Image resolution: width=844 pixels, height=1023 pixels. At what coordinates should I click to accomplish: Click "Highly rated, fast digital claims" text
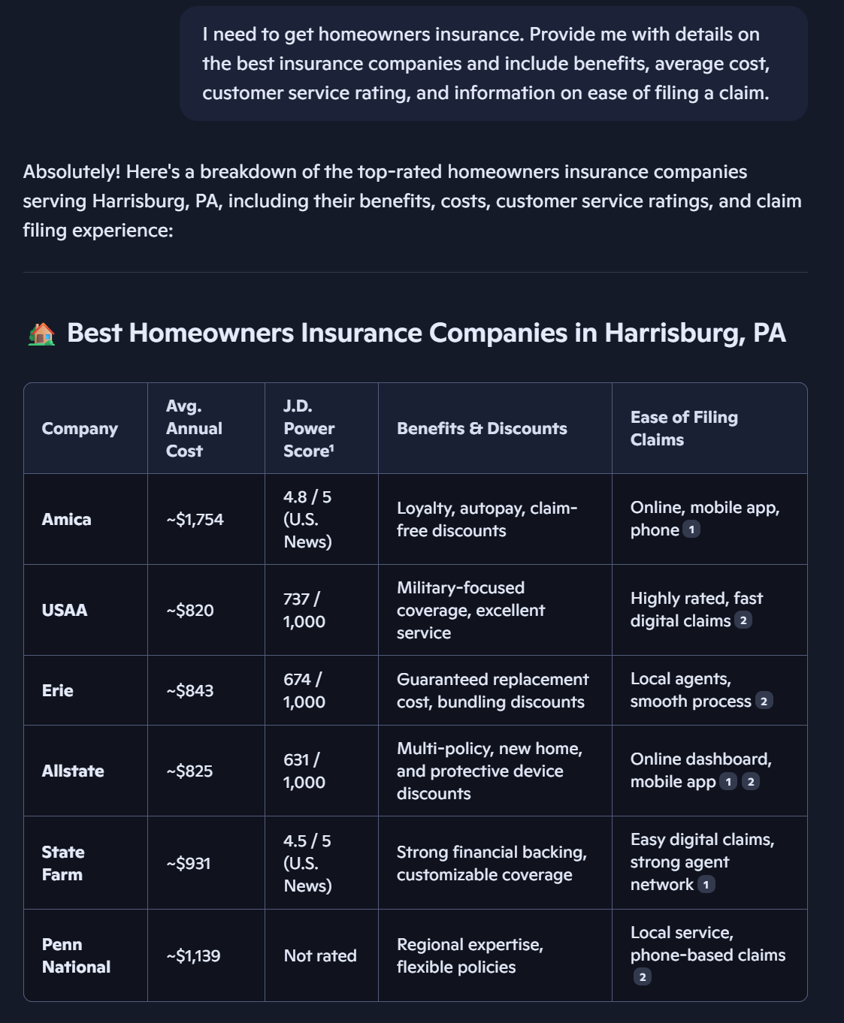pyautogui.click(x=697, y=609)
